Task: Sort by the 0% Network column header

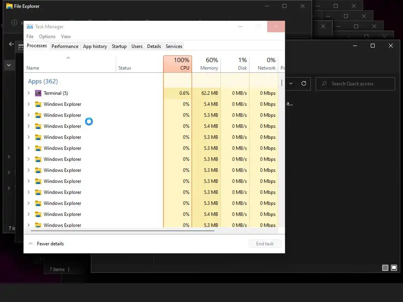Action: click(x=264, y=64)
